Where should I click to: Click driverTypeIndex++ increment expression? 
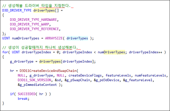tap(146, 52)
